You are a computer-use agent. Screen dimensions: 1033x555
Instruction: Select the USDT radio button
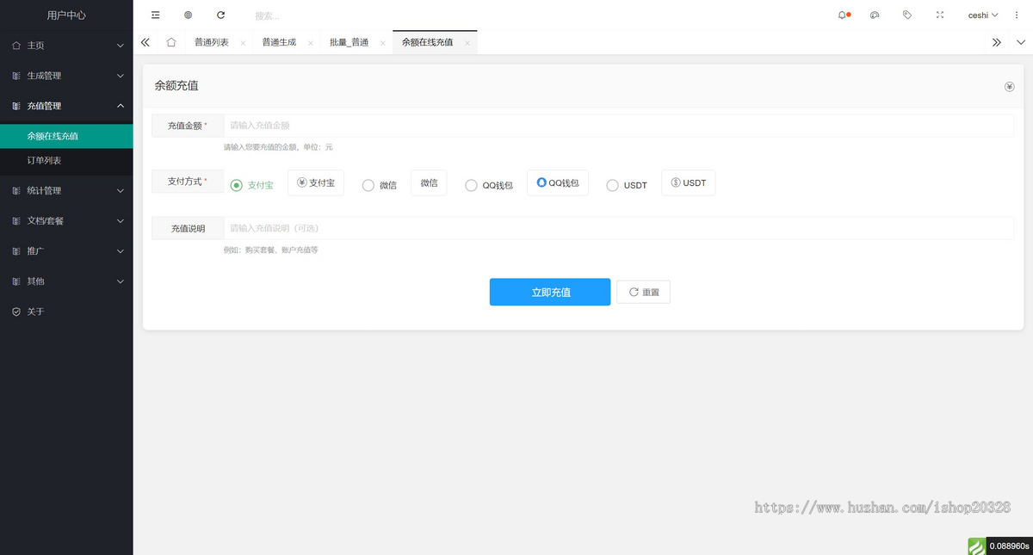(x=613, y=185)
